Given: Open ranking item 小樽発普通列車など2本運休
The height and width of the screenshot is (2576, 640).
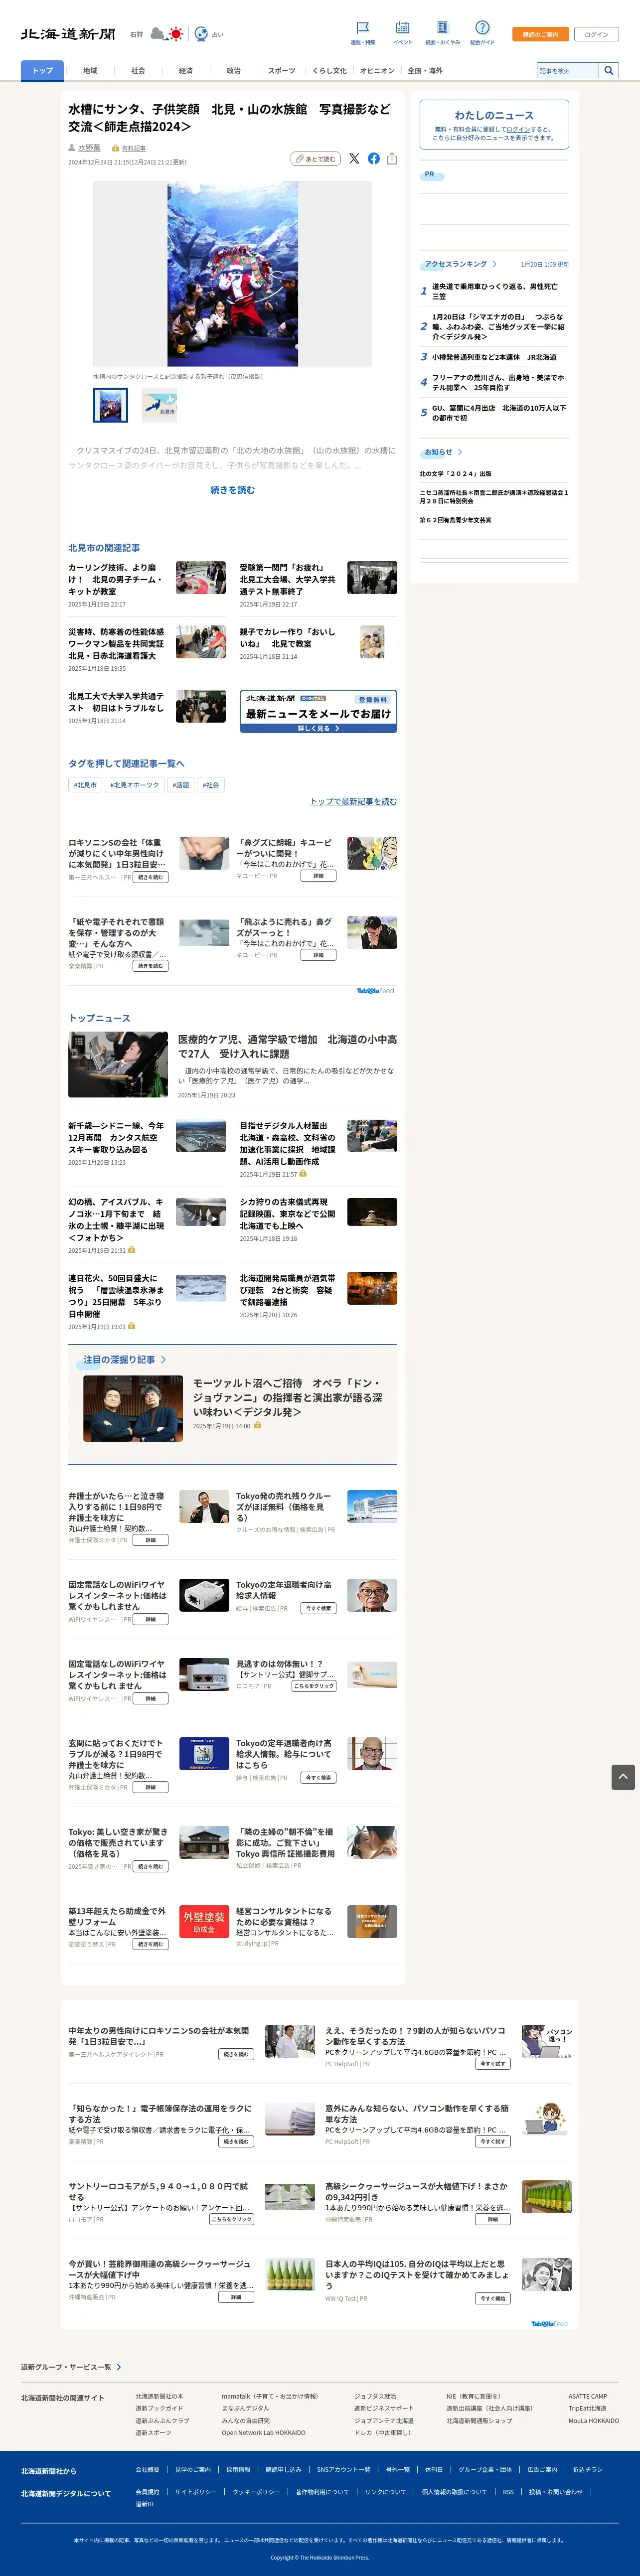Looking at the screenshot, I should coord(495,357).
